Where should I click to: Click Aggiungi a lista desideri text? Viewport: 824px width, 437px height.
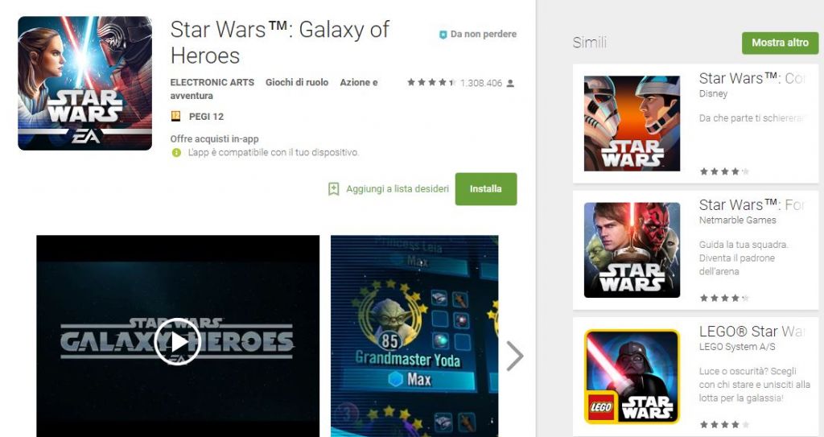coord(398,189)
